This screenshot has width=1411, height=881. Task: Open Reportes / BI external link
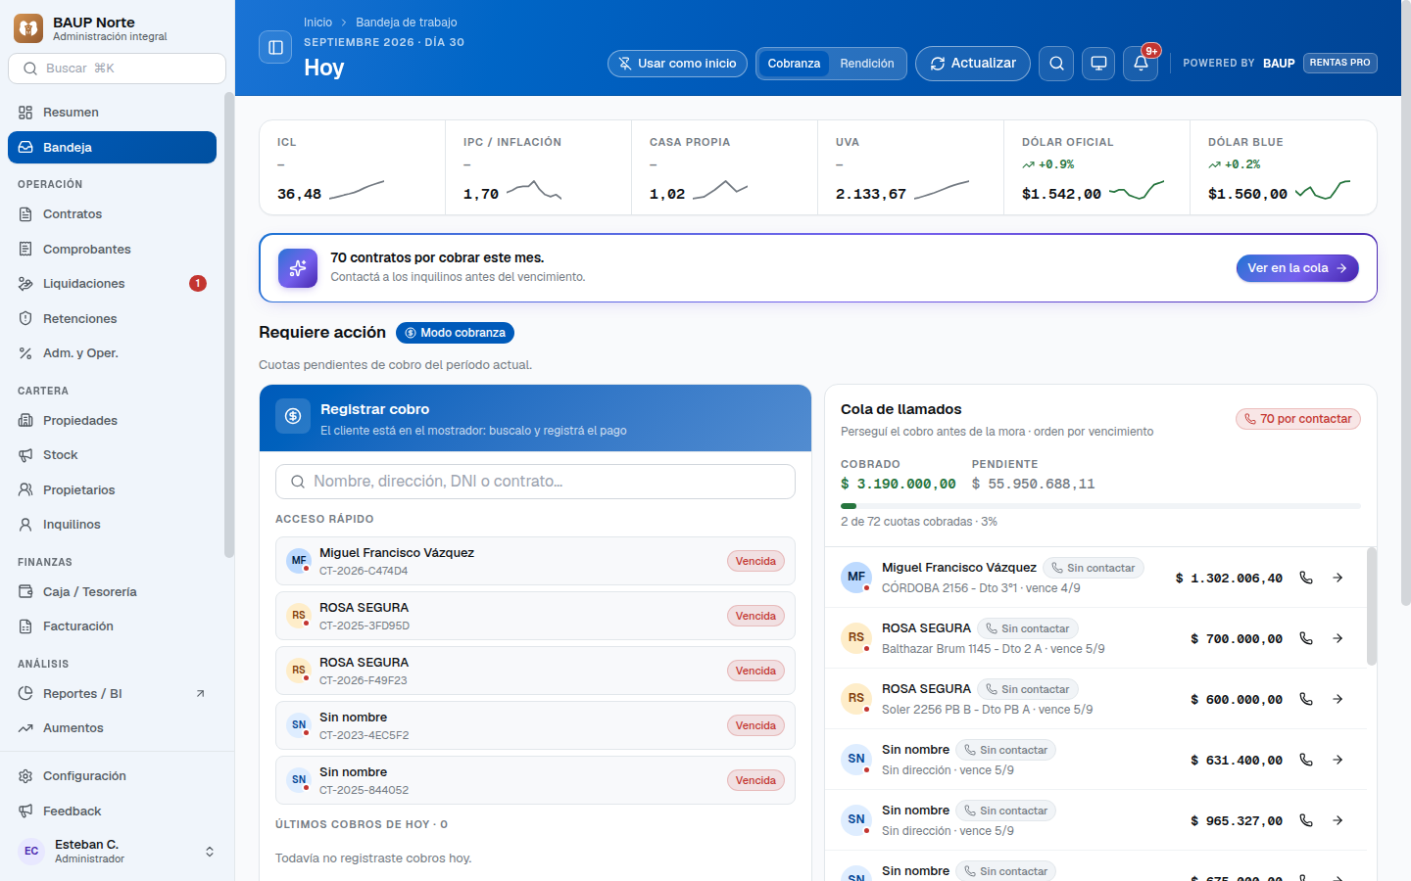coord(112,694)
